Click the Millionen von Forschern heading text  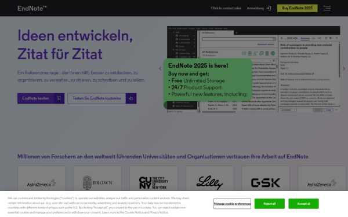(x=162, y=157)
